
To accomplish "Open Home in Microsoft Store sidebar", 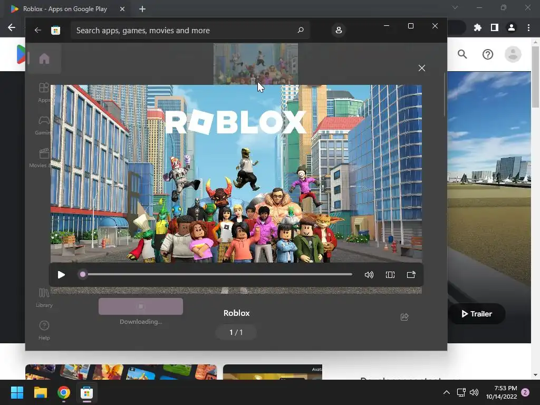I will click(x=44, y=59).
